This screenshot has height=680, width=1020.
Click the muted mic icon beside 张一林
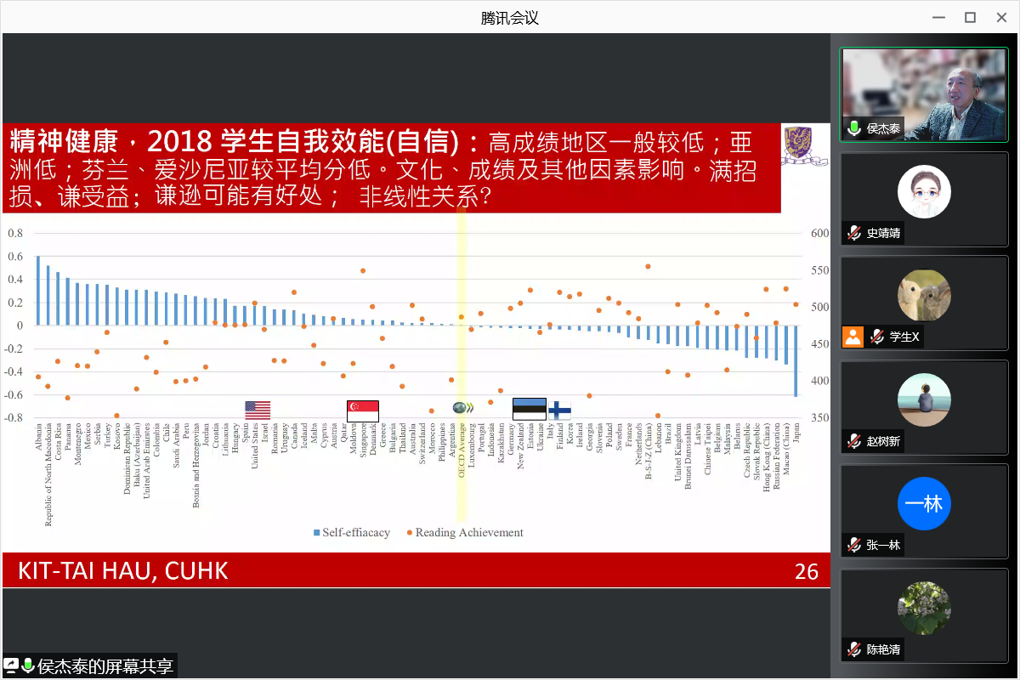[x=854, y=545]
